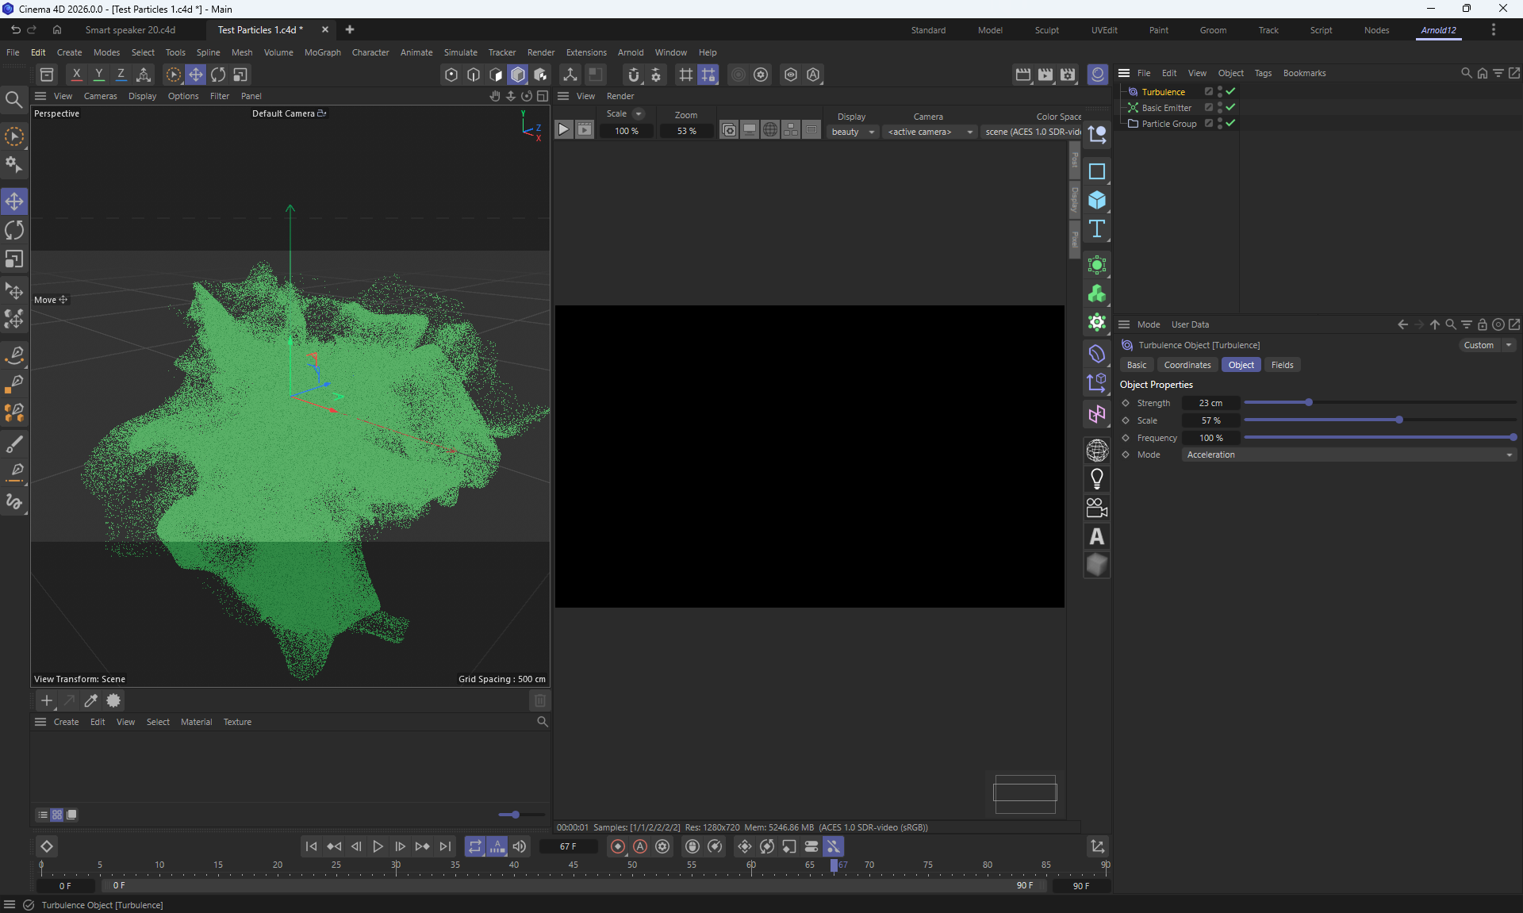Open the Mode dropdown showing Acceleration
This screenshot has width=1523, height=913.
pos(1348,455)
